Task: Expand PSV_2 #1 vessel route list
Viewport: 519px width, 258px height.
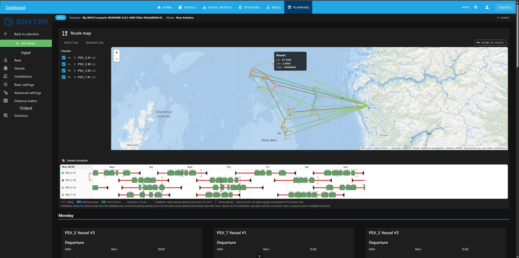Action: point(75,57)
